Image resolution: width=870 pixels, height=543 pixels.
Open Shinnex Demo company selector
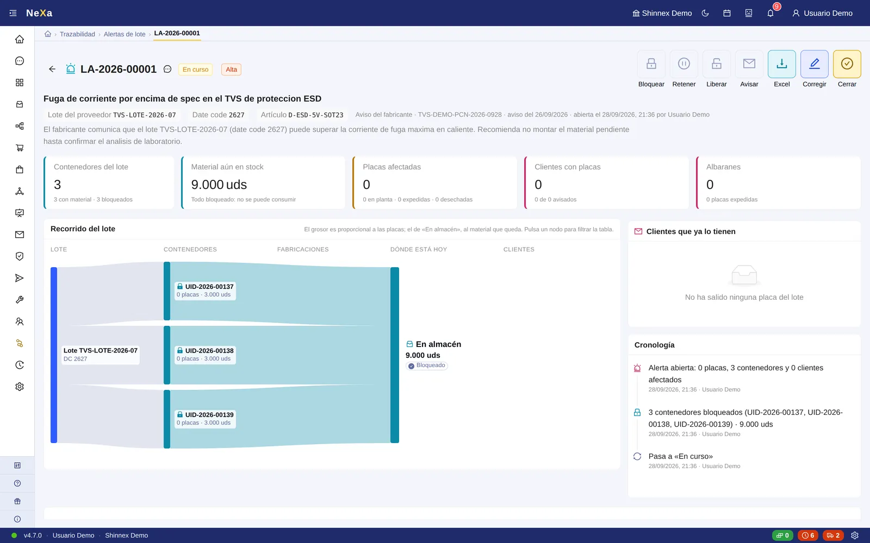pos(662,13)
